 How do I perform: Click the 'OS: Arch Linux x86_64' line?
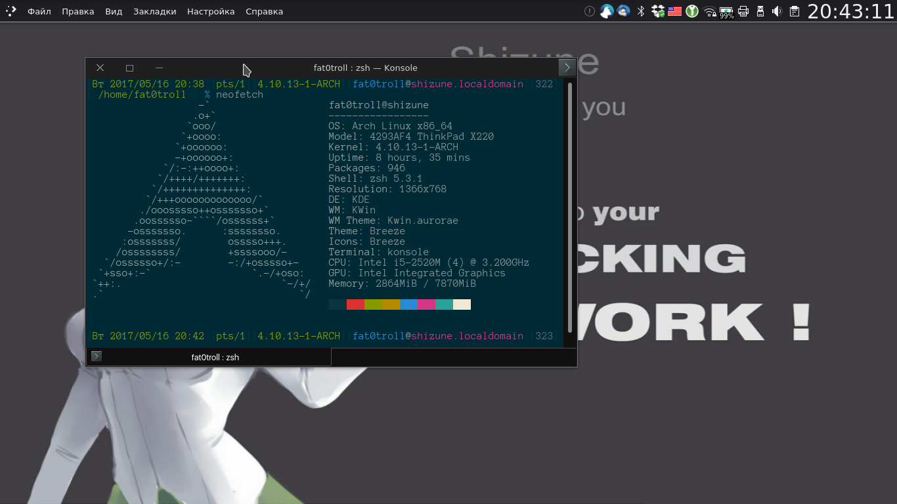coord(391,126)
